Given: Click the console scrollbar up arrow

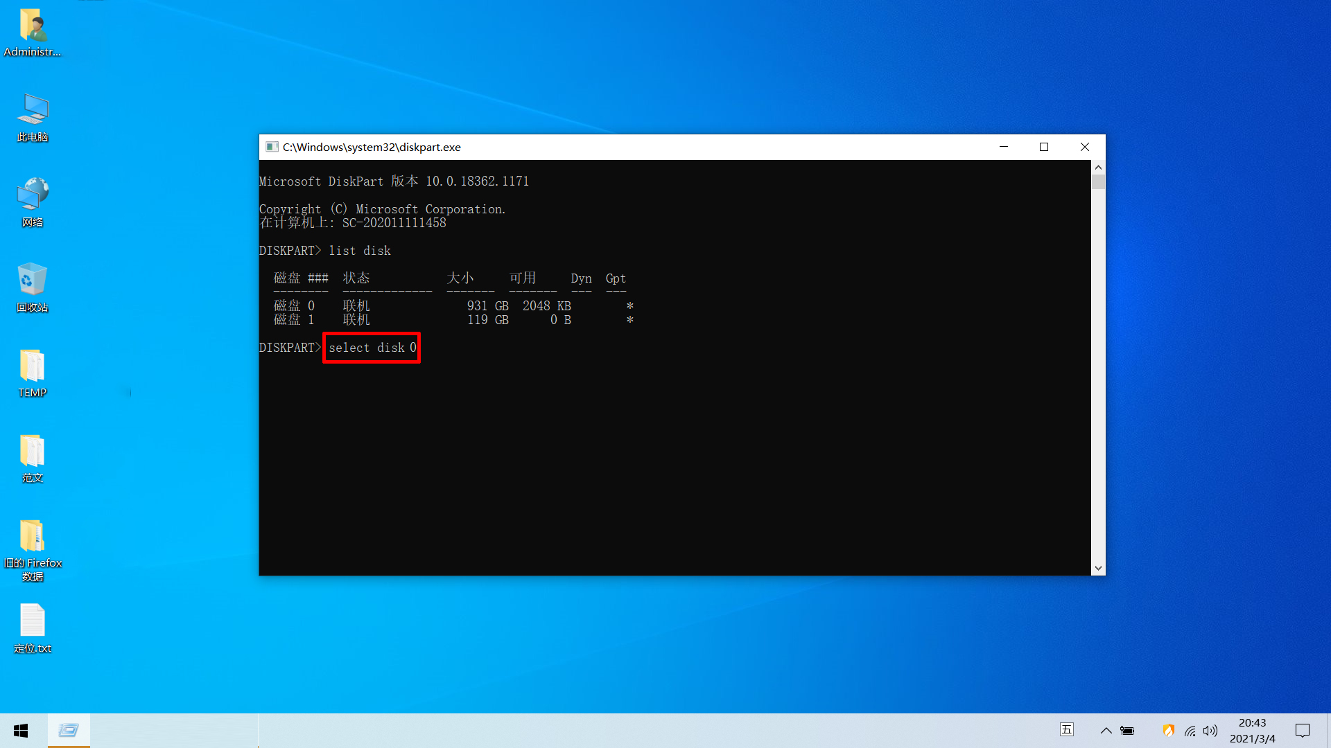Looking at the screenshot, I should 1098,167.
